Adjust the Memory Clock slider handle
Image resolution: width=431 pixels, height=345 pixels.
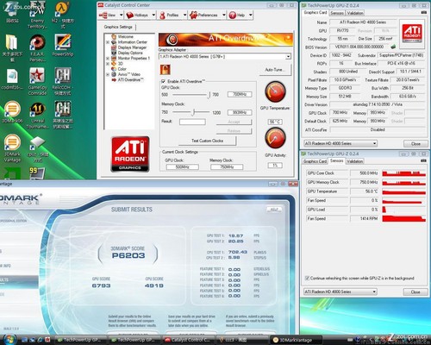coord(194,112)
